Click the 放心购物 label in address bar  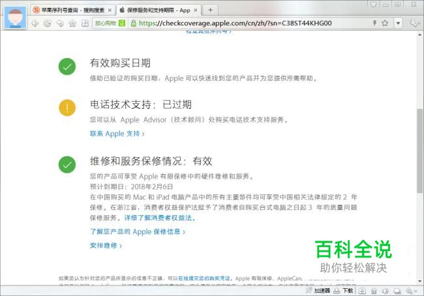pyautogui.click(x=105, y=23)
